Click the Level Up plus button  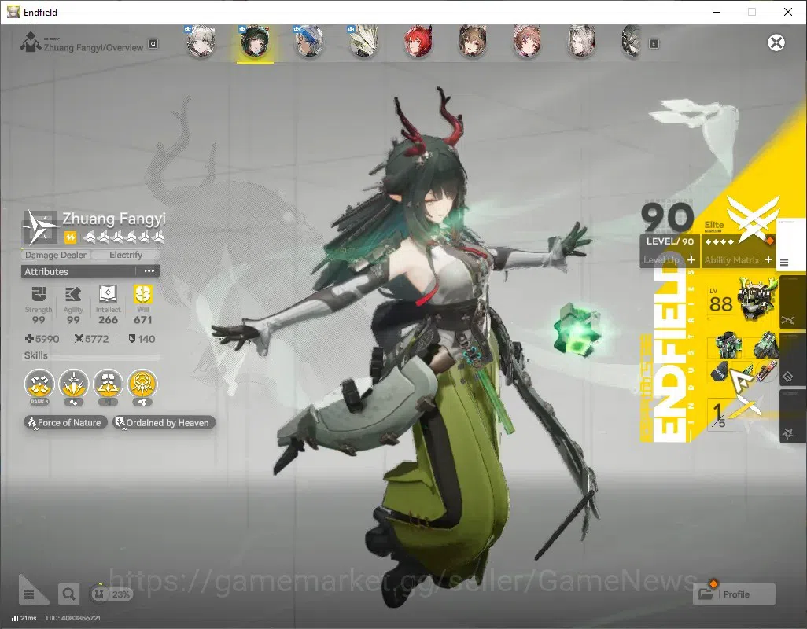(x=691, y=259)
